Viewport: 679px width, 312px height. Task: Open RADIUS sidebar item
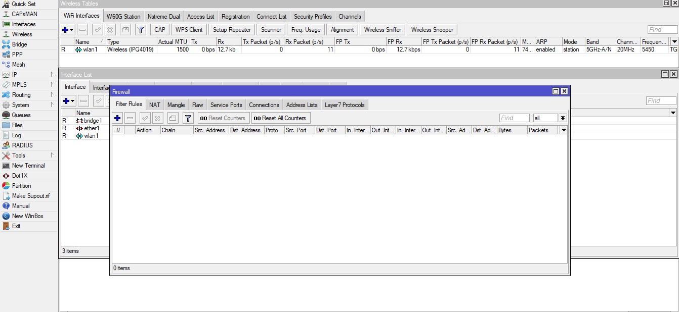(22, 145)
